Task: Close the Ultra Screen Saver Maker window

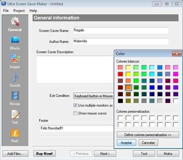Action: pyautogui.click(x=177, y=4)
